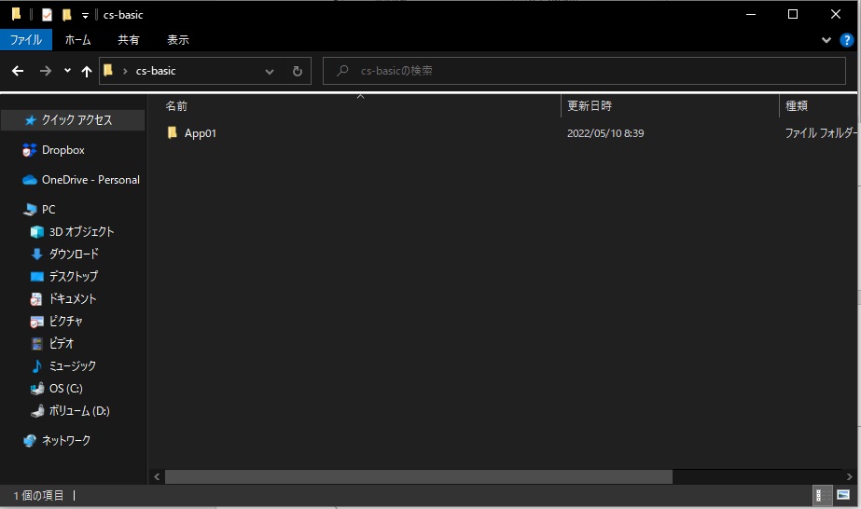The height and width of the screenshot is (509, 861).
Task: Click ネットワーク in the navigation pane
Action: tap(65, 441)
